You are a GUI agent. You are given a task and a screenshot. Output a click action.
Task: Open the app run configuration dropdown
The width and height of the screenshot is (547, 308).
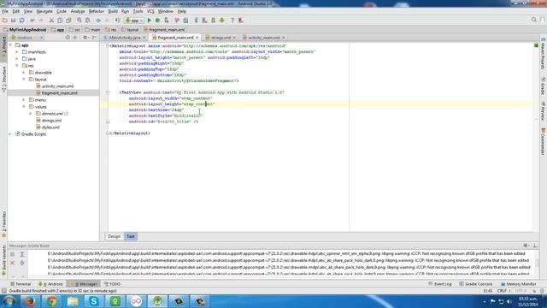tap(134, 21)
